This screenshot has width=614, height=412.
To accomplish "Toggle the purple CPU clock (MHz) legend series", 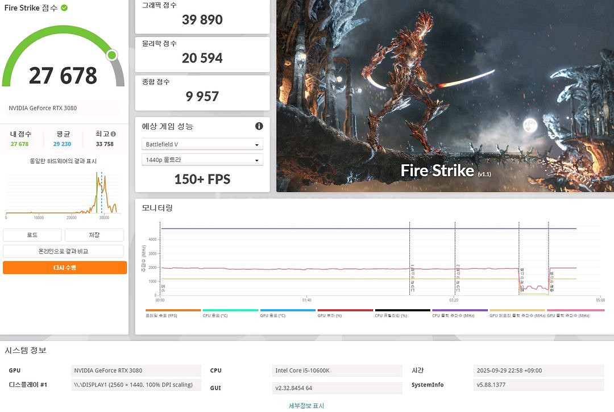I will point(459,313).
